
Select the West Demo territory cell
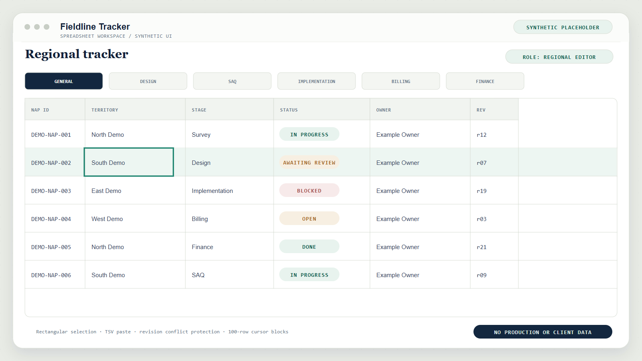[135, 219]
